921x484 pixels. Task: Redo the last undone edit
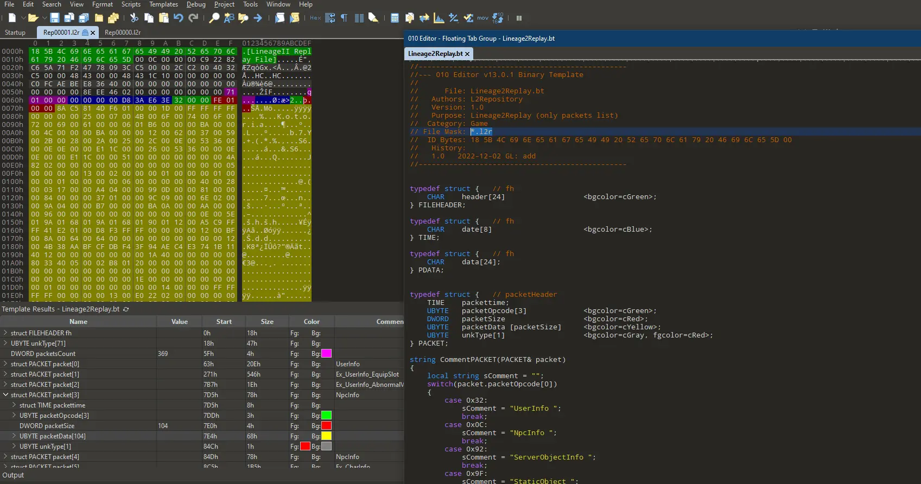click(x=193, y=18)
